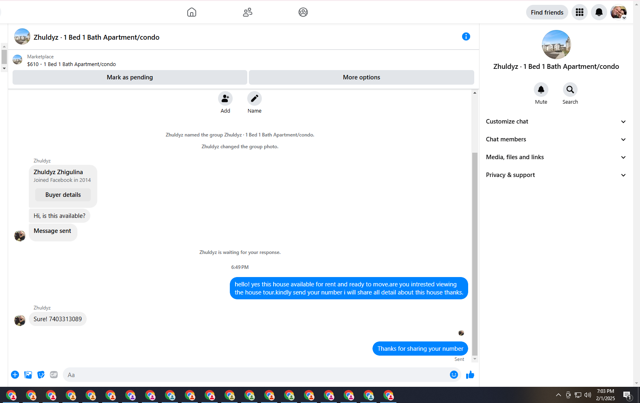Mute the conversation in the side panel

[x=541, y=90]
